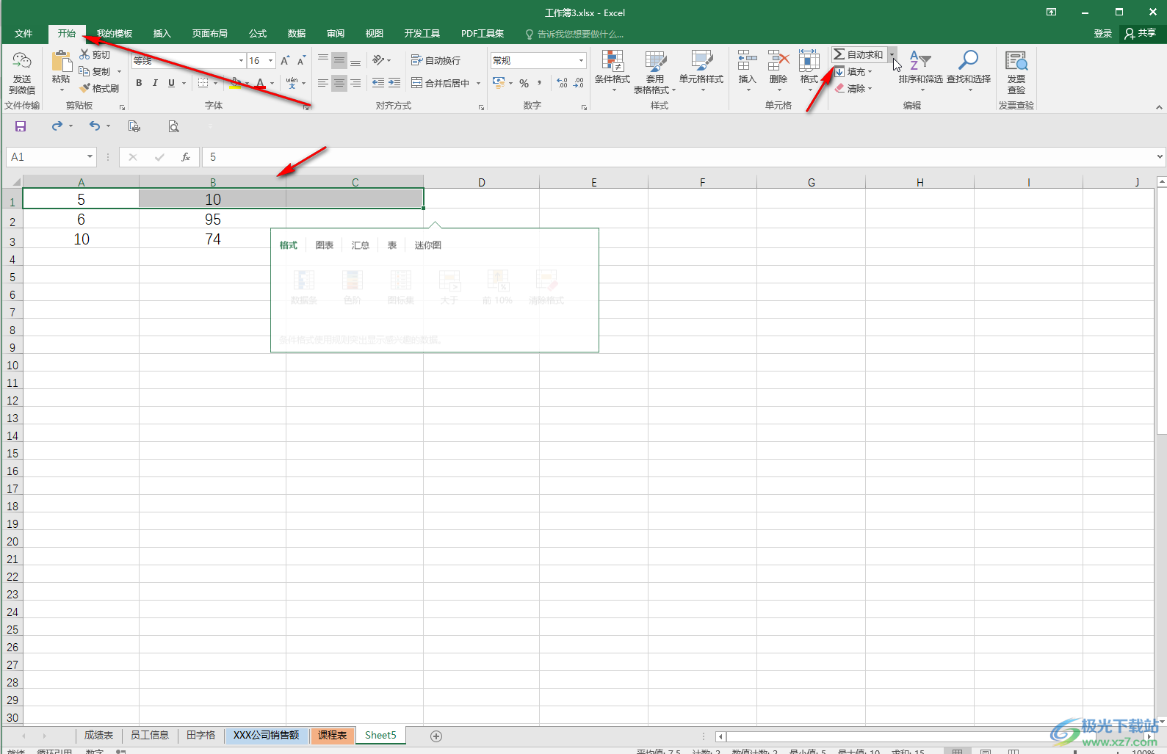This screenshot has width=1167, height=754.
Task: Add a new sheet with the plus button
Action: pyautogui.click(x=436, y=736)
